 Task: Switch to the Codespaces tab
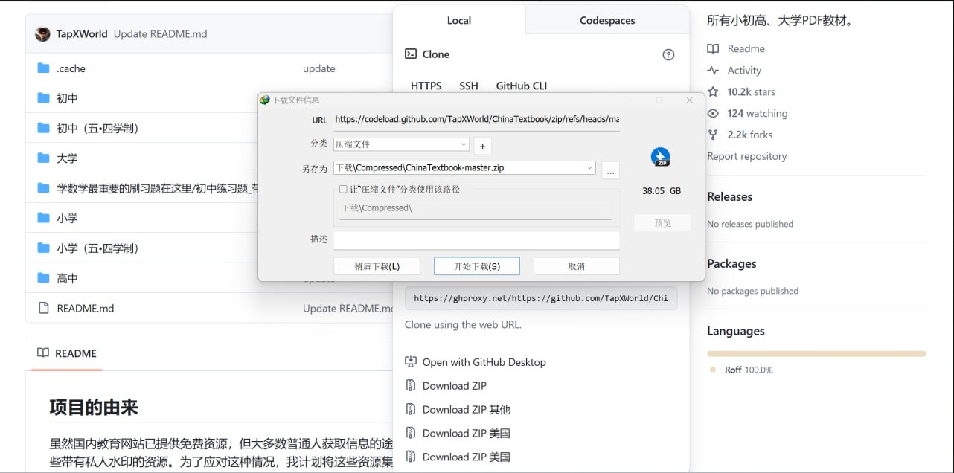[606, 20]
